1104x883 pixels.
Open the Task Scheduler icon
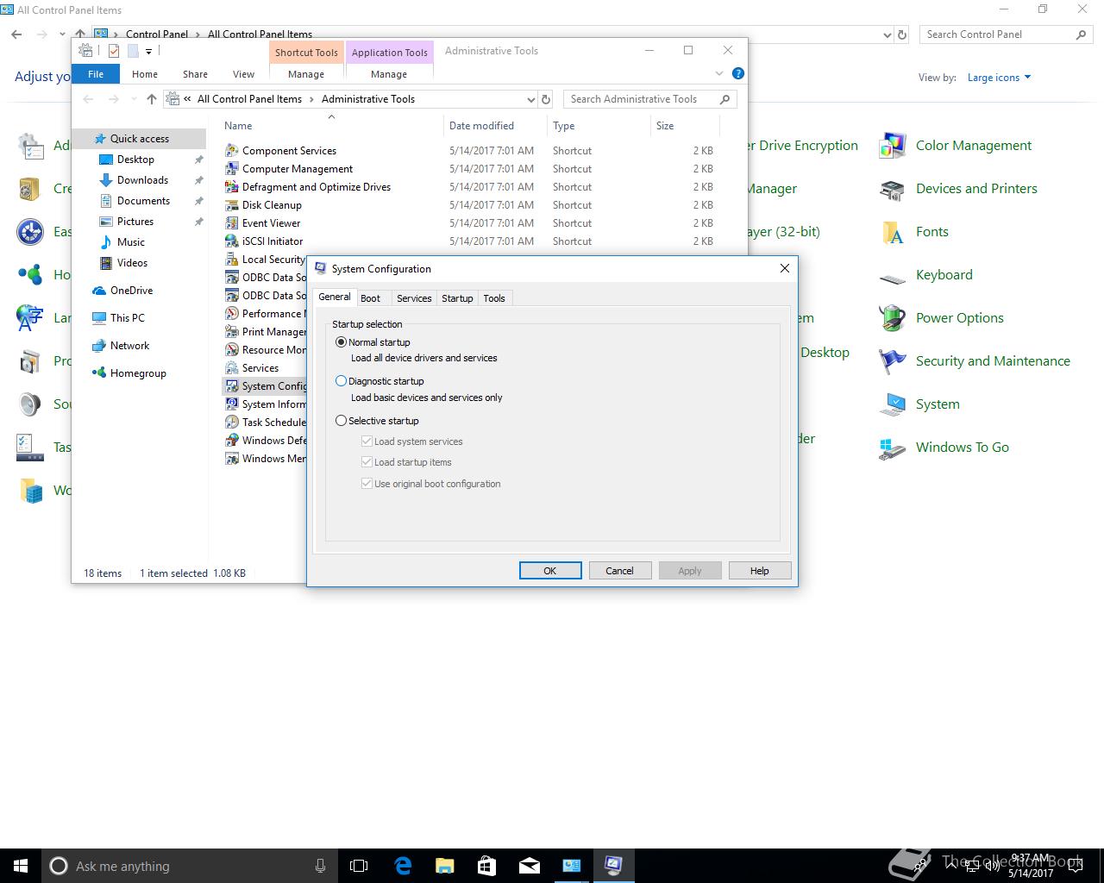point(231,422)
